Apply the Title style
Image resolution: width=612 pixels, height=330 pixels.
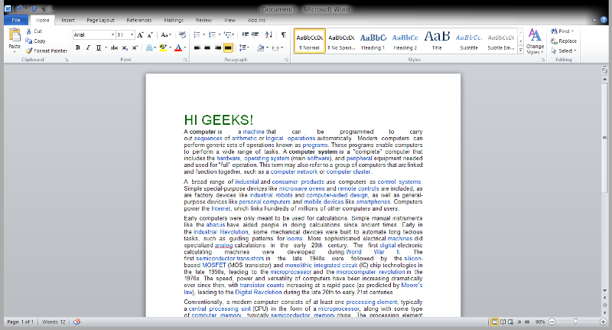[437, 41]
